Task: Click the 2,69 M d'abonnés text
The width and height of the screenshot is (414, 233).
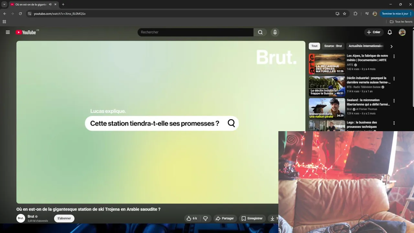Action: (x=38, y=221)
